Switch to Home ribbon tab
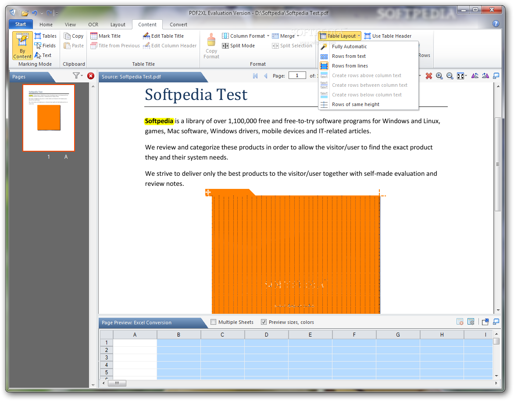 (x=46, y=25)
